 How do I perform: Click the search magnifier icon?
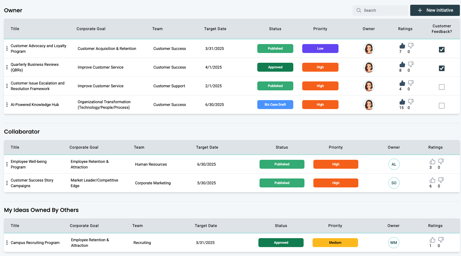pyautogui.click(x=359, y=10)
